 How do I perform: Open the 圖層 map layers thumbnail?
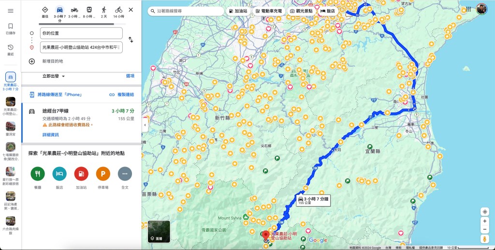(159, 232)
